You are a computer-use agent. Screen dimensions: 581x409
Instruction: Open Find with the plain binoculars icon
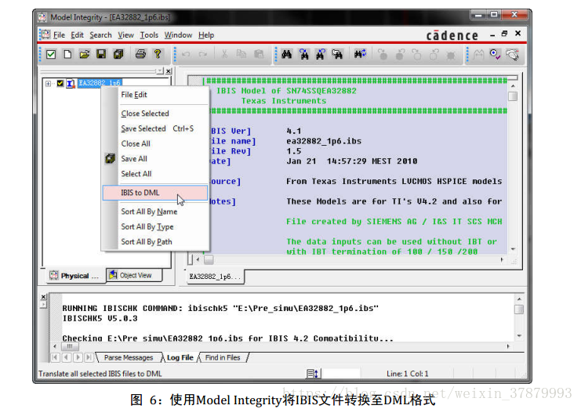pyautogui.click(x=286, y=54)
